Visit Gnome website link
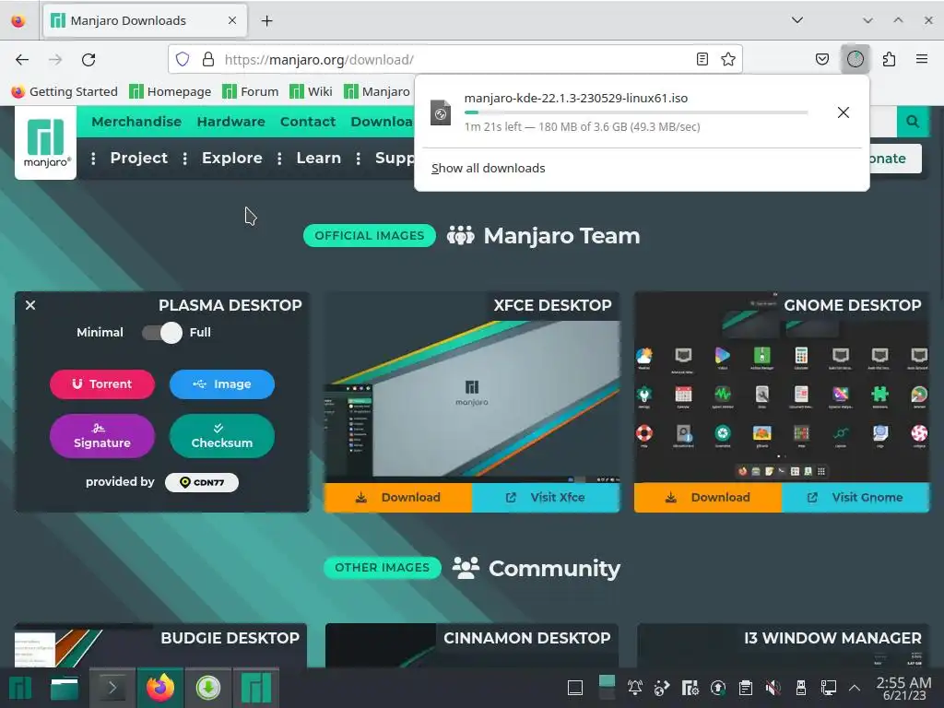 (855, 497)
